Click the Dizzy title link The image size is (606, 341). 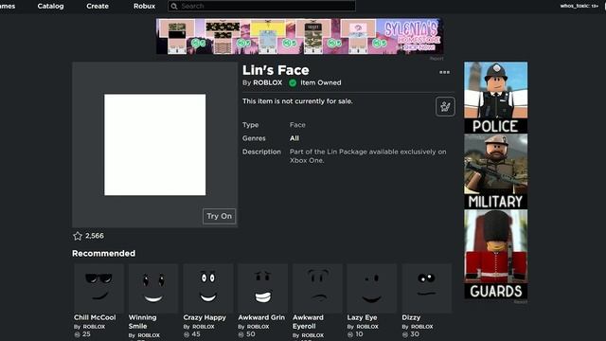411,317
